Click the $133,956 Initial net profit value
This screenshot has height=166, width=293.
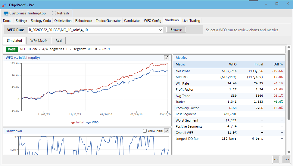click(x=256, y=71)
